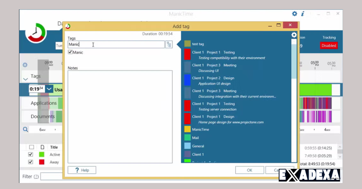Click the gear icon on the left timeline sidebar

click(25, 65)
